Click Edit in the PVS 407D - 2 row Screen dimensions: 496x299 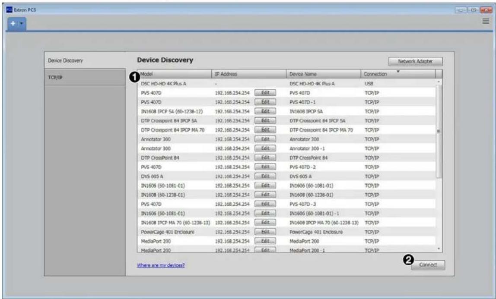pyautogui.click(x=265, y=167)
